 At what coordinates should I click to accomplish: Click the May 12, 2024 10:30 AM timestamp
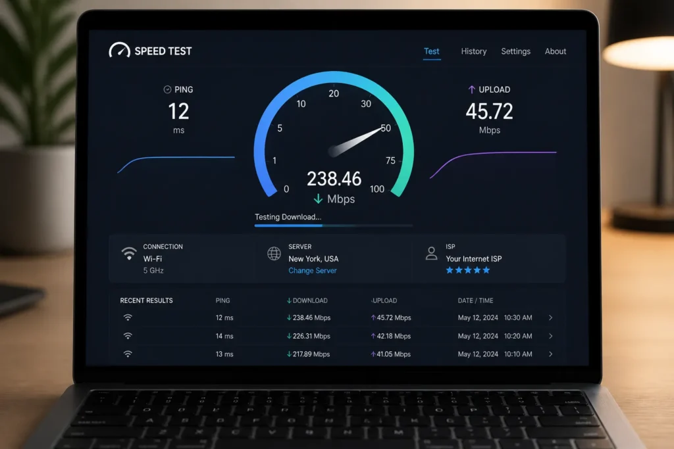pos(495,318)
